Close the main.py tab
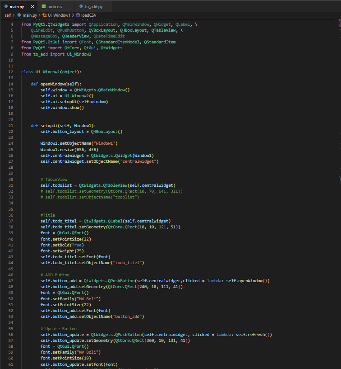Viewport: 341px width, 369px height. pos(32,7)
